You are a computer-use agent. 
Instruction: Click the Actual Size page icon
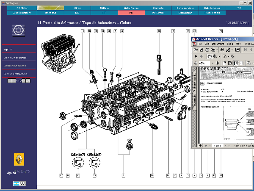coord(224,63)
